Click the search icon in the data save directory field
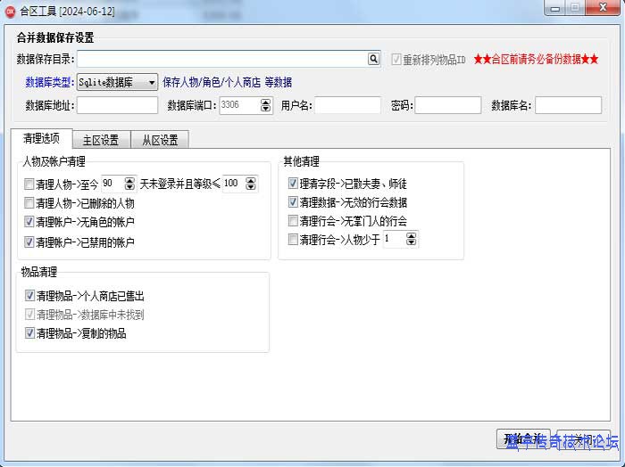 (x=374, y=59)
